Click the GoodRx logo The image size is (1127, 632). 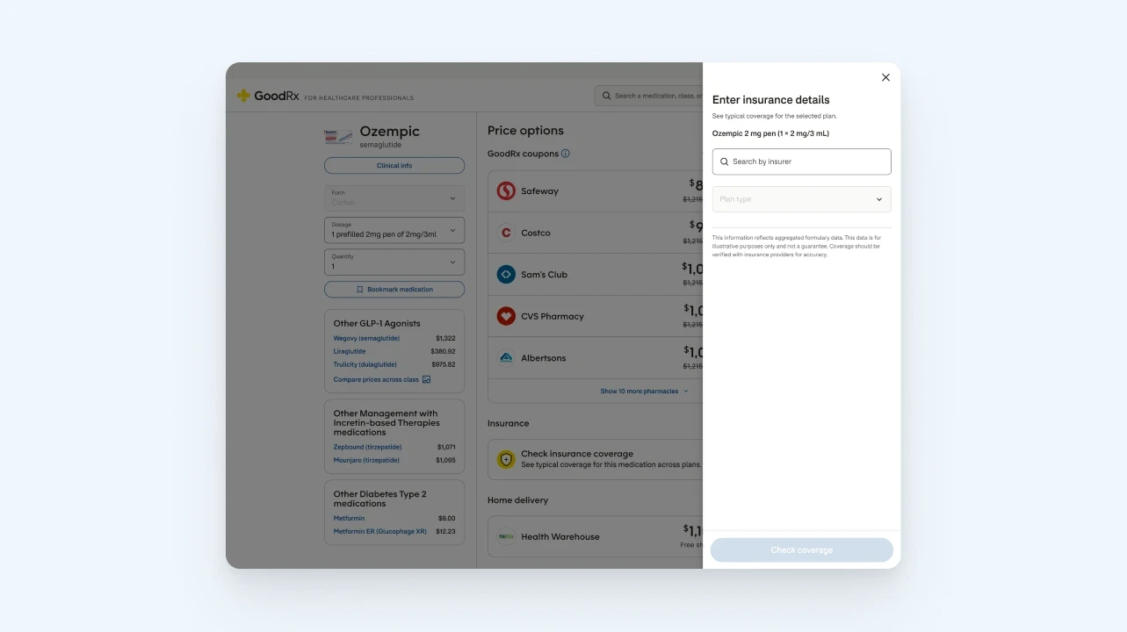tap(268, 96)
